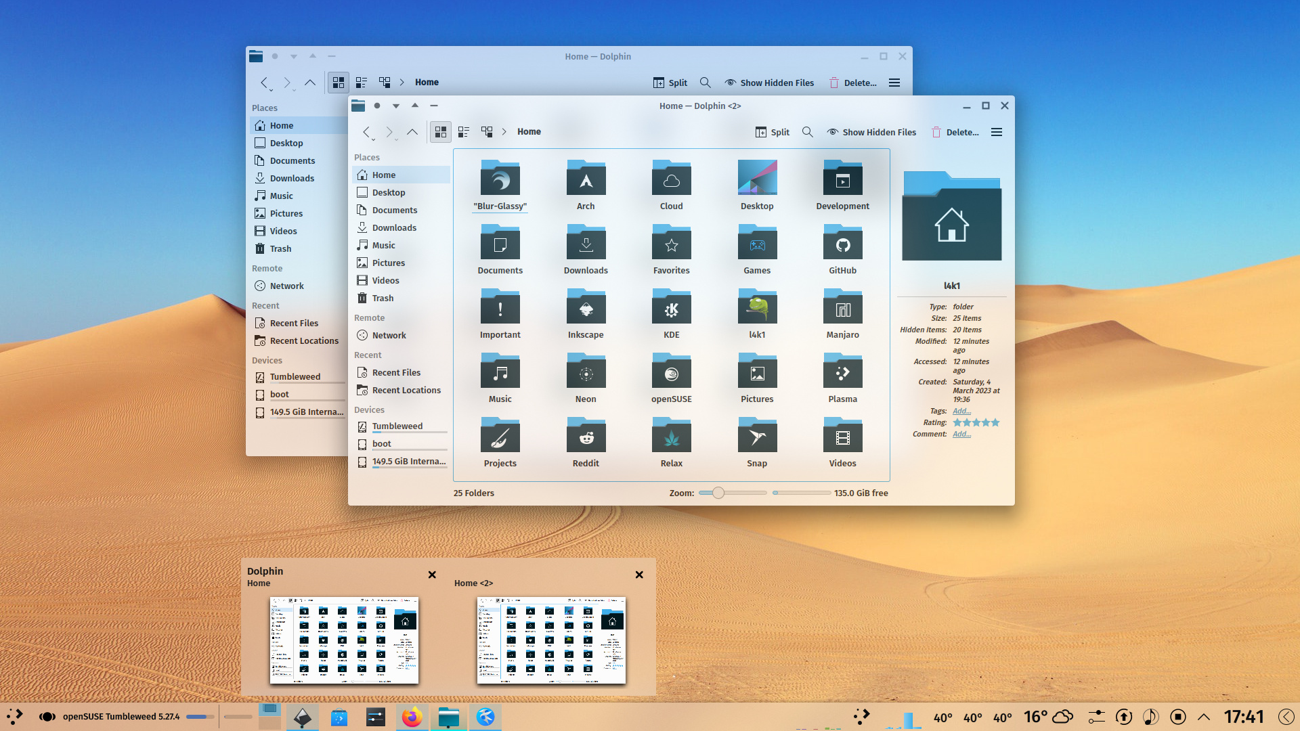Adjust the Zoom slider handle
The image size is (1300, 731).
(718, 493)
